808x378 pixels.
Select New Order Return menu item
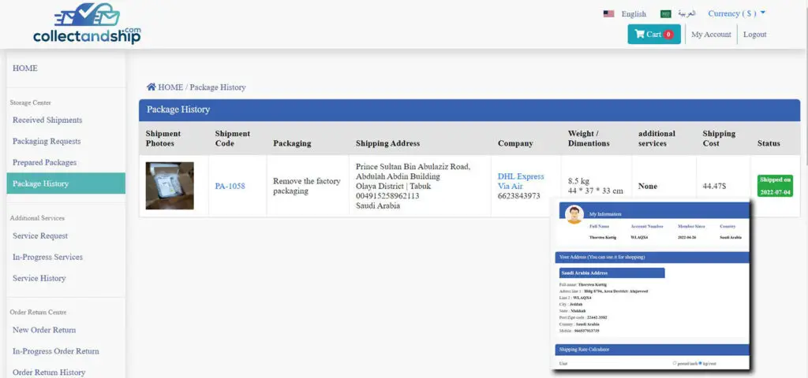click(x=44, y=330)
